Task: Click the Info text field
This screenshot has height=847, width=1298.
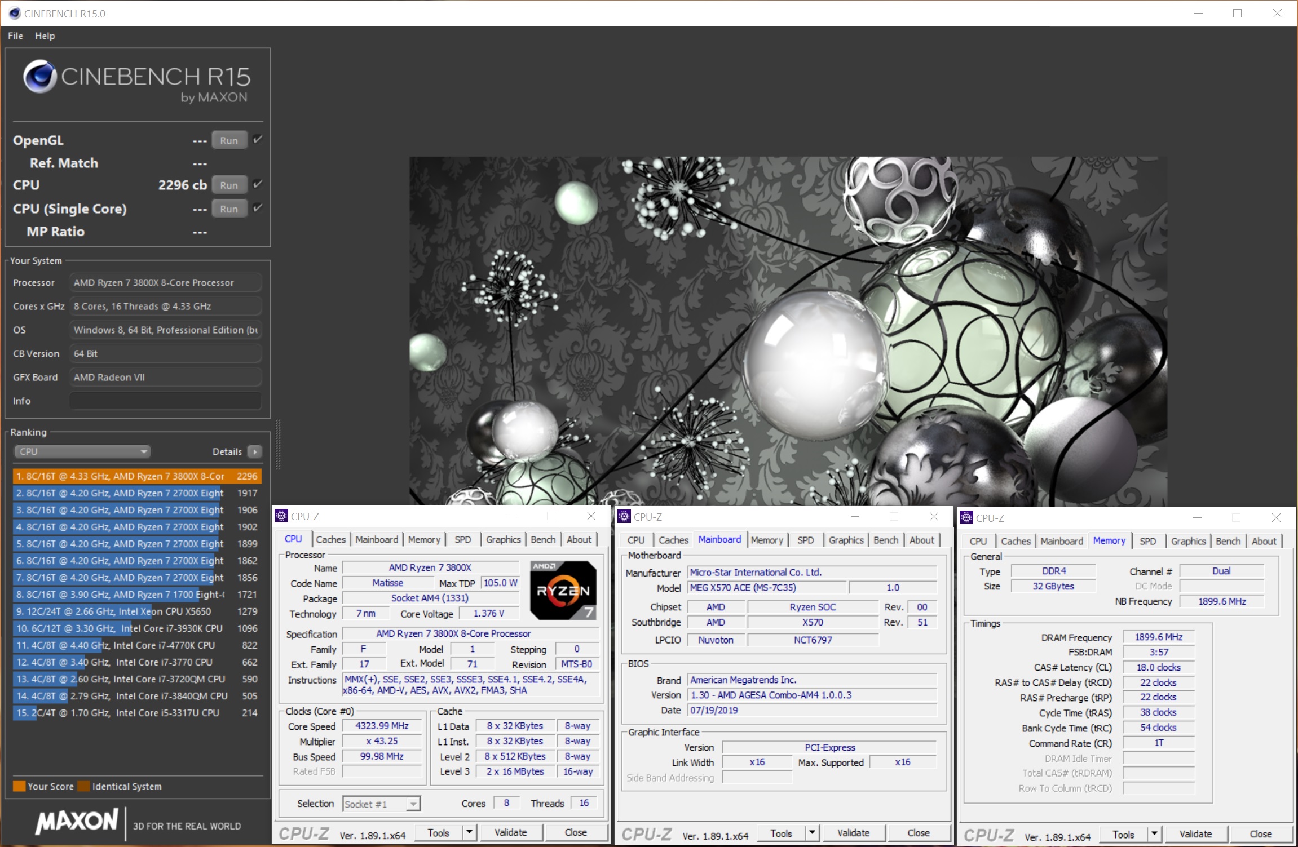Action: click(x=165, y=401)
